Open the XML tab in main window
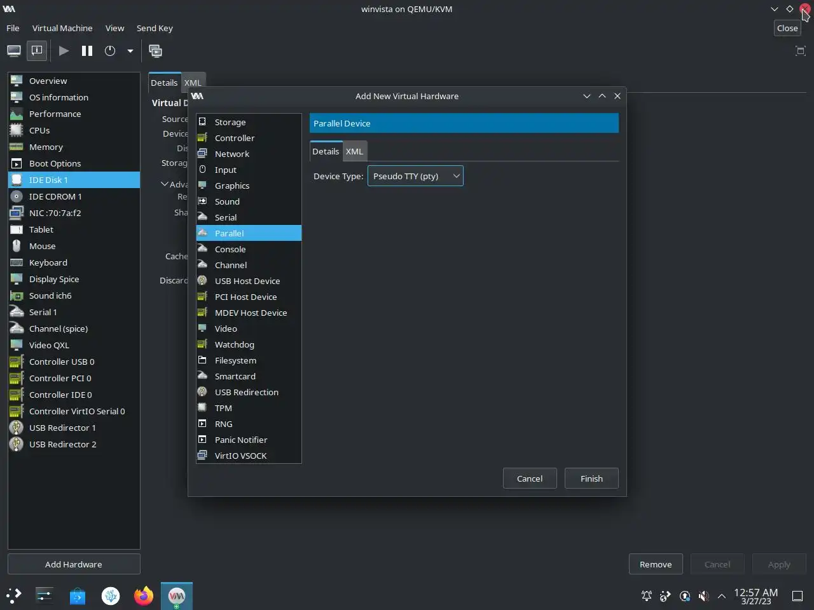 click(x=193, y=83)
